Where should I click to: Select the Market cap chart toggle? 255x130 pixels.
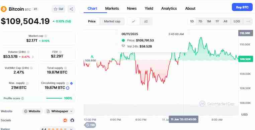pos(112,21)
